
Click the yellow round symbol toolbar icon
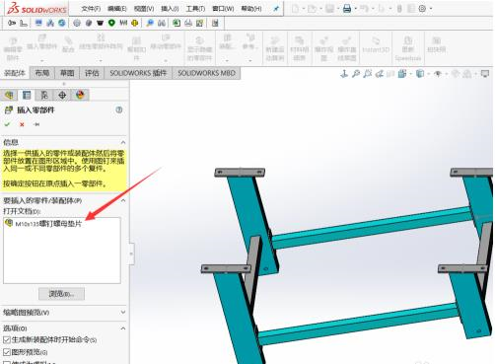(134, 23)
